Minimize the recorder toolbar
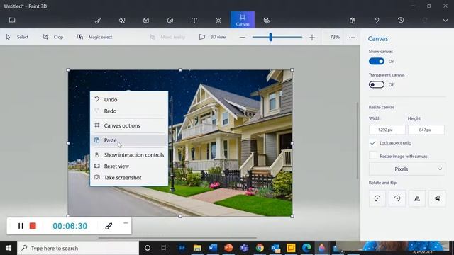This screenshot has height=255, width=454. (x=126, y=223)
